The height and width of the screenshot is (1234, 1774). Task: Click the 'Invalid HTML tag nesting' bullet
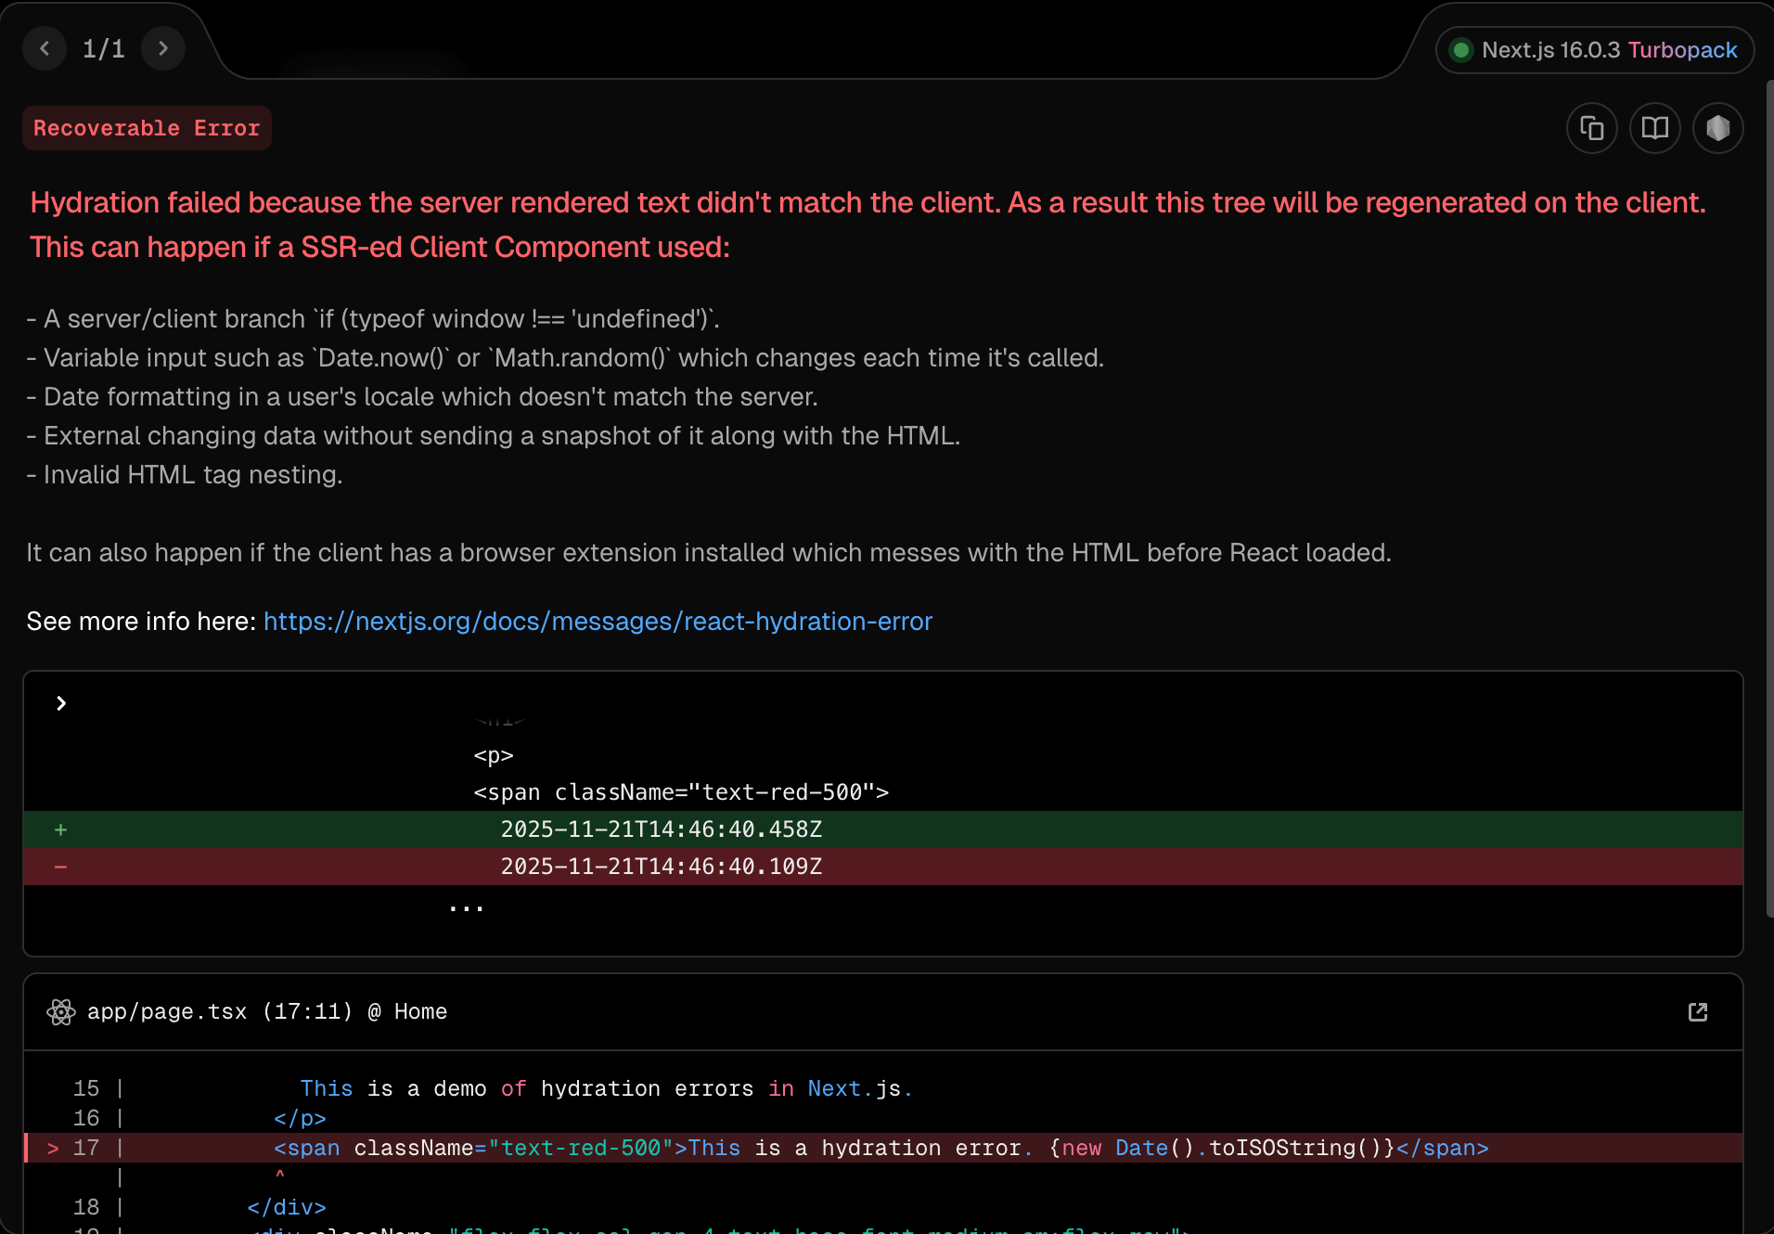coord(185,475)
